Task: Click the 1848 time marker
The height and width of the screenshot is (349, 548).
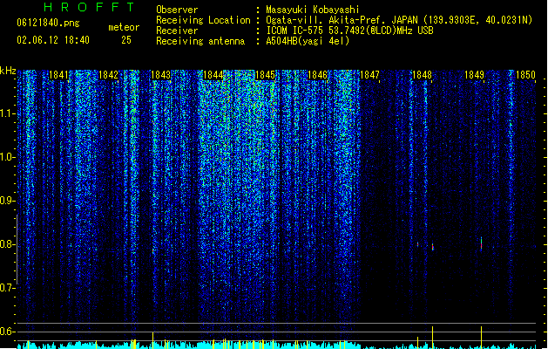Action: coord(422,75)
